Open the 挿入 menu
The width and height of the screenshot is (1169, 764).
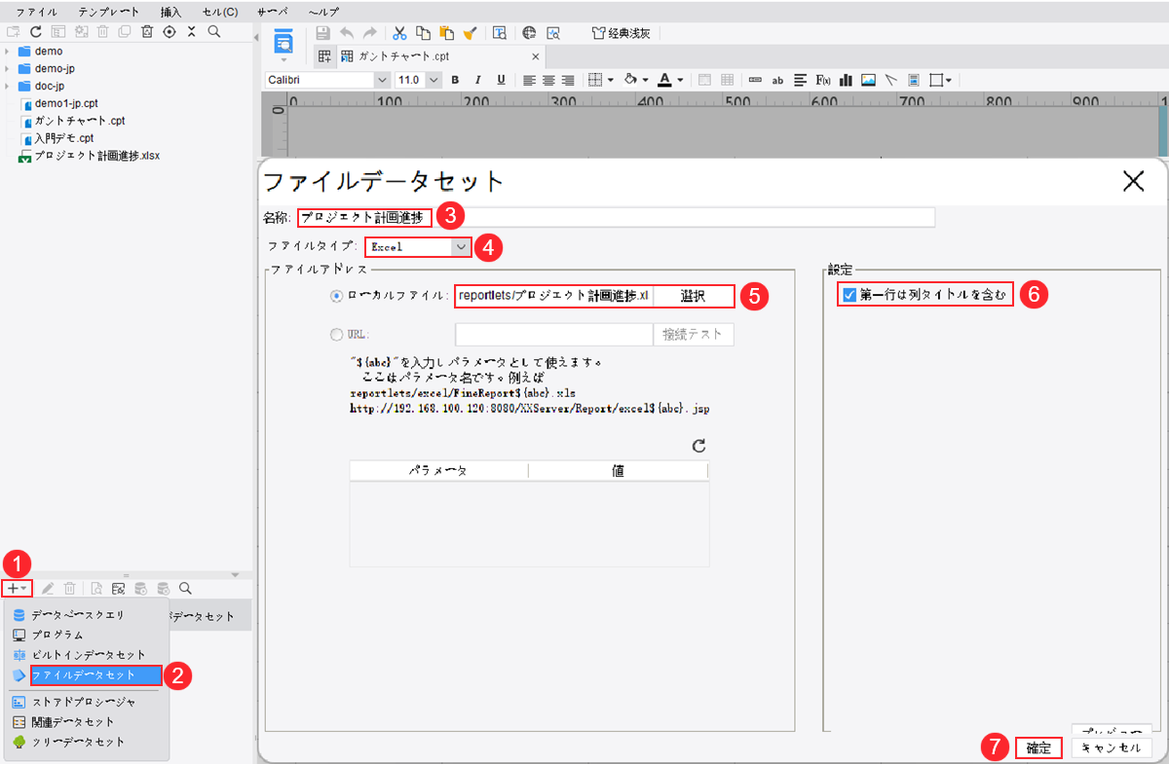click(x=170, y=12)
